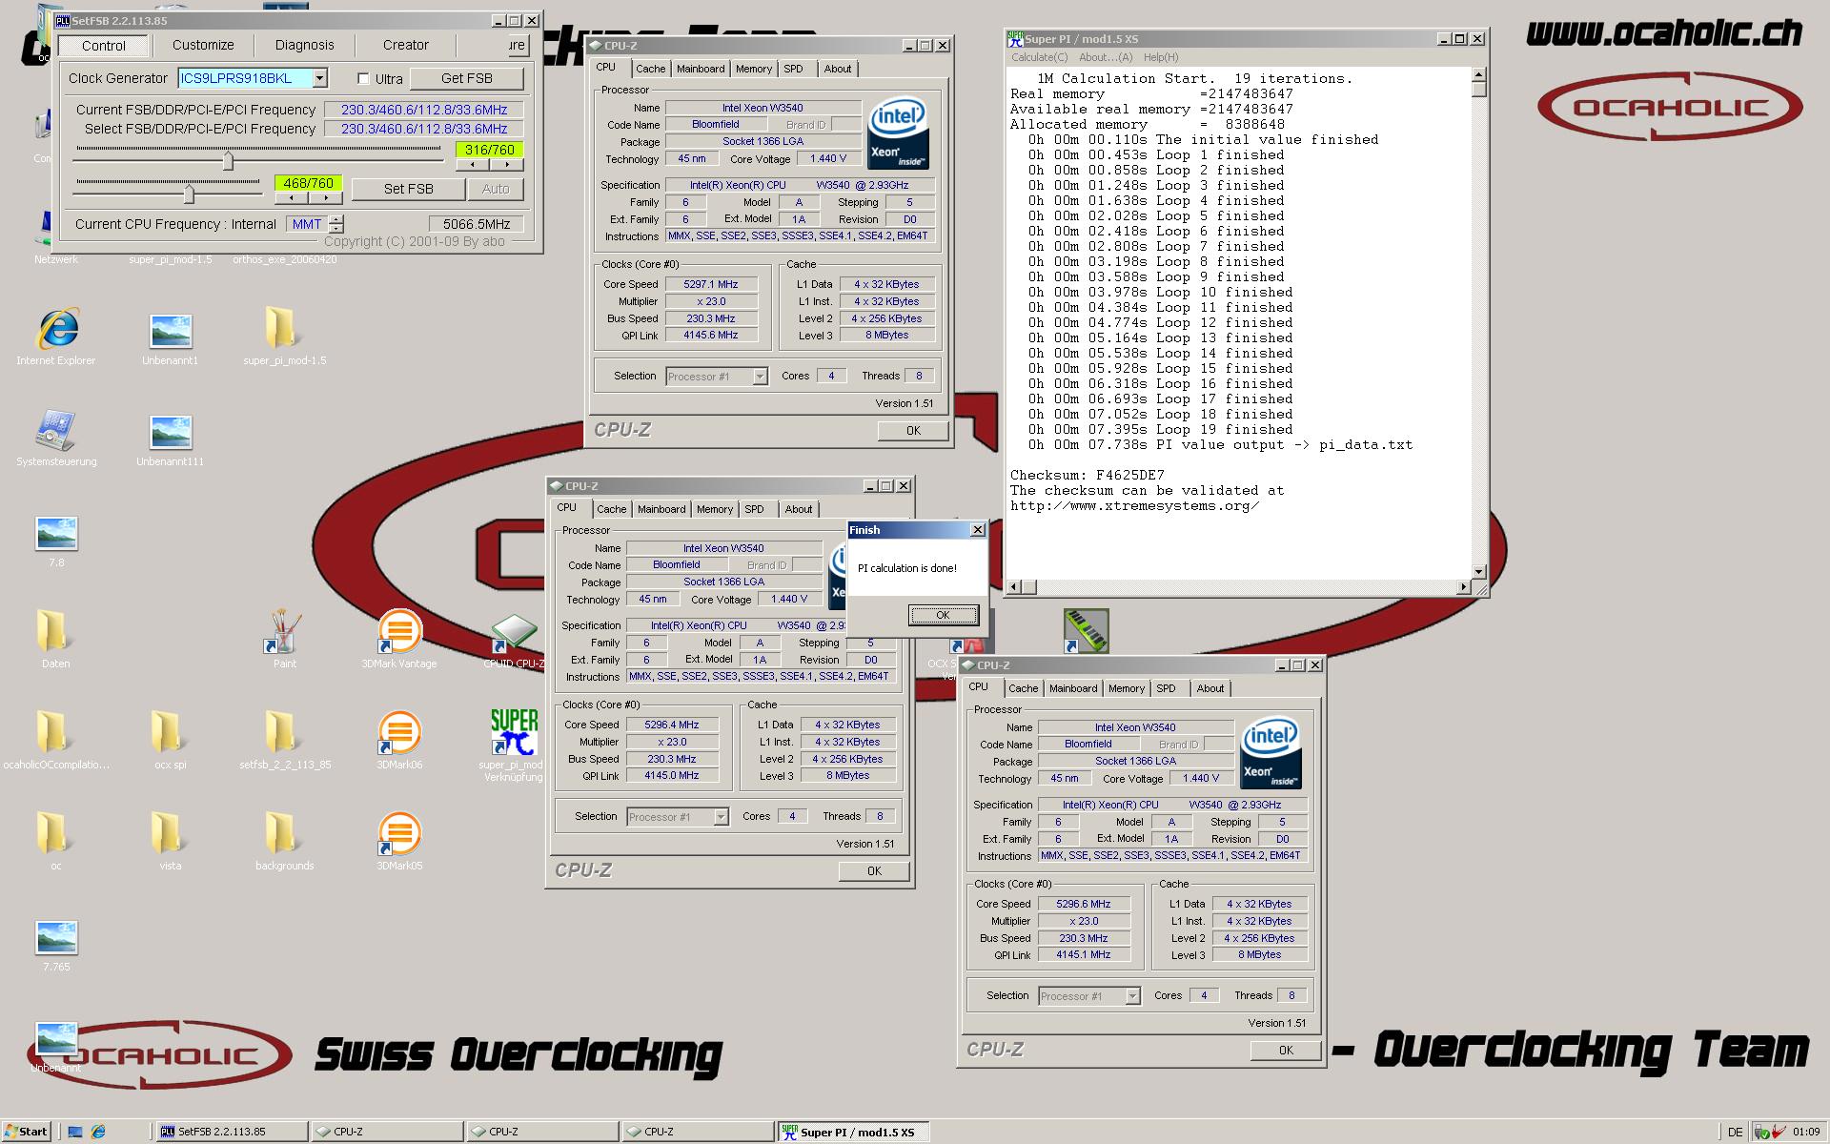The image size is (1830, 1144).
Task: Open the ocaholicOCcompilation folder
Action: click(x=53, y=732)
